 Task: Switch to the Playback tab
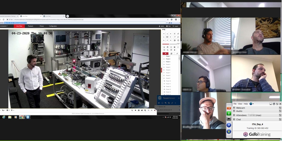click(x=30, y=26)
